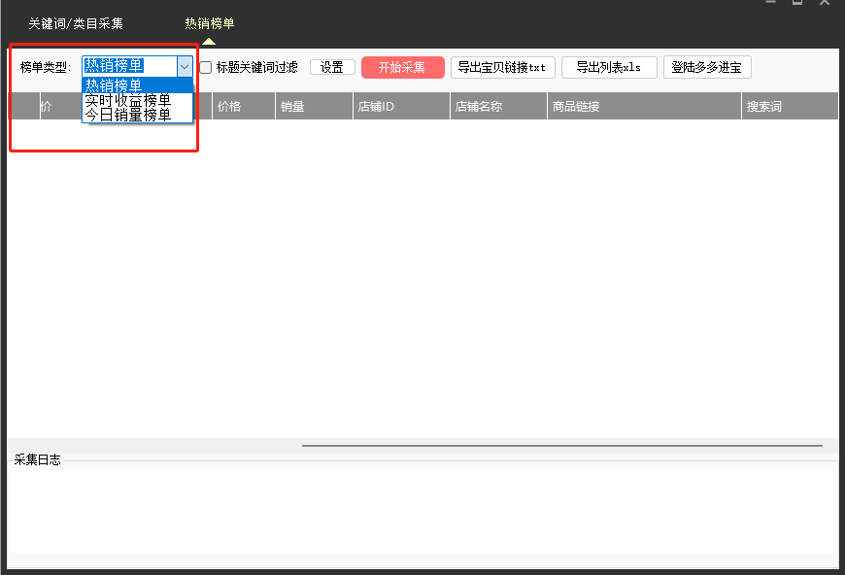Minimize the application window

(770, 2)
